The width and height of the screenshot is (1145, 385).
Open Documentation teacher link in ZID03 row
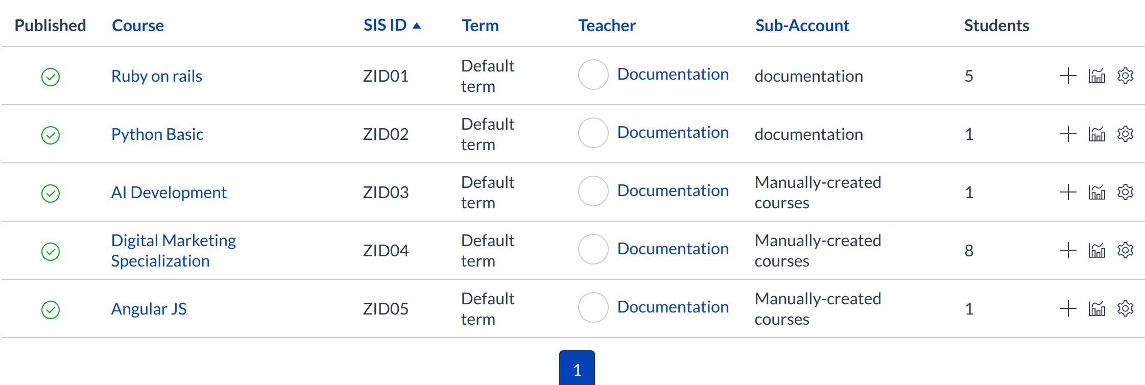(x=673, y=190)
